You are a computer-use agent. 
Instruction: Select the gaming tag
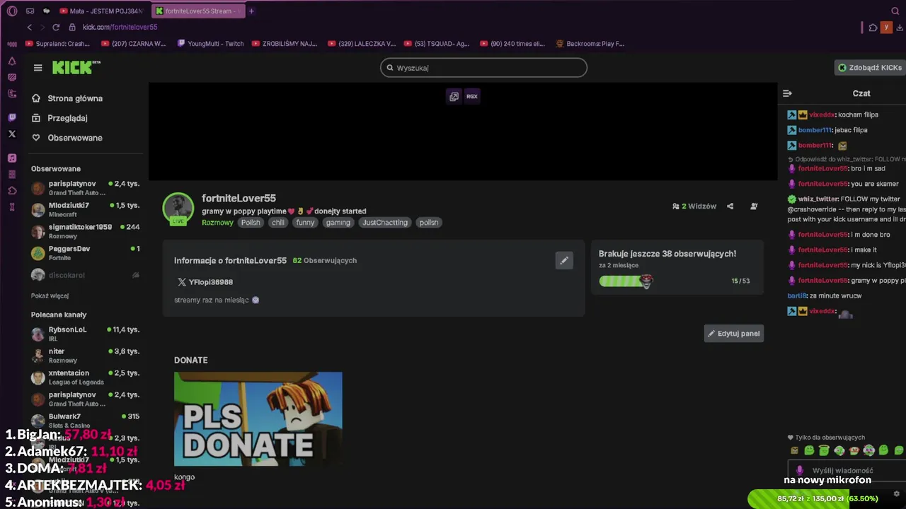tap(338, 223)
